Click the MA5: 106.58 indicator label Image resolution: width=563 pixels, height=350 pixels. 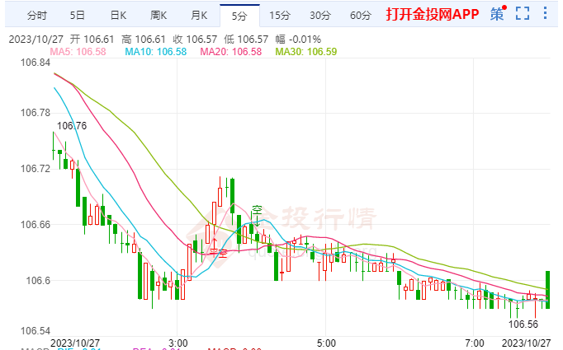click(x=78, y=52)
